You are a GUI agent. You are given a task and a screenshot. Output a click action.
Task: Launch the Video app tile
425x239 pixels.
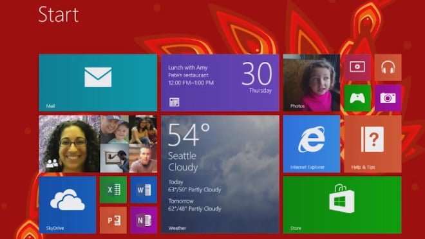tap(357, 67)
